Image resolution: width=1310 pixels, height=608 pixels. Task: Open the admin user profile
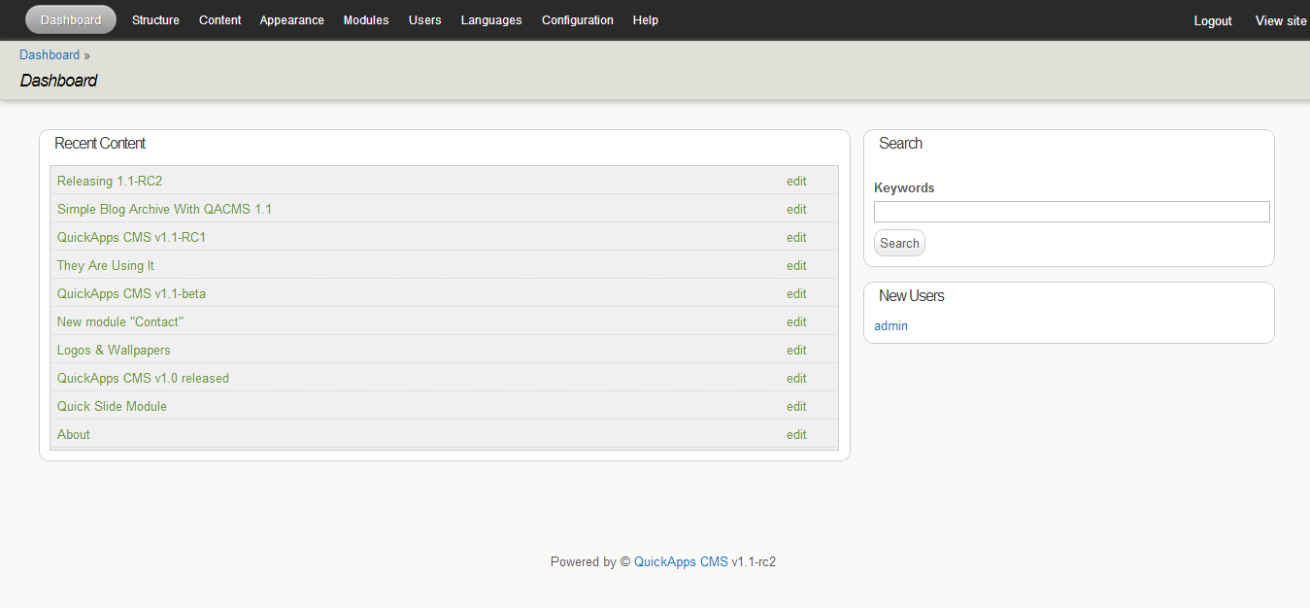click(x=890, y=325)
